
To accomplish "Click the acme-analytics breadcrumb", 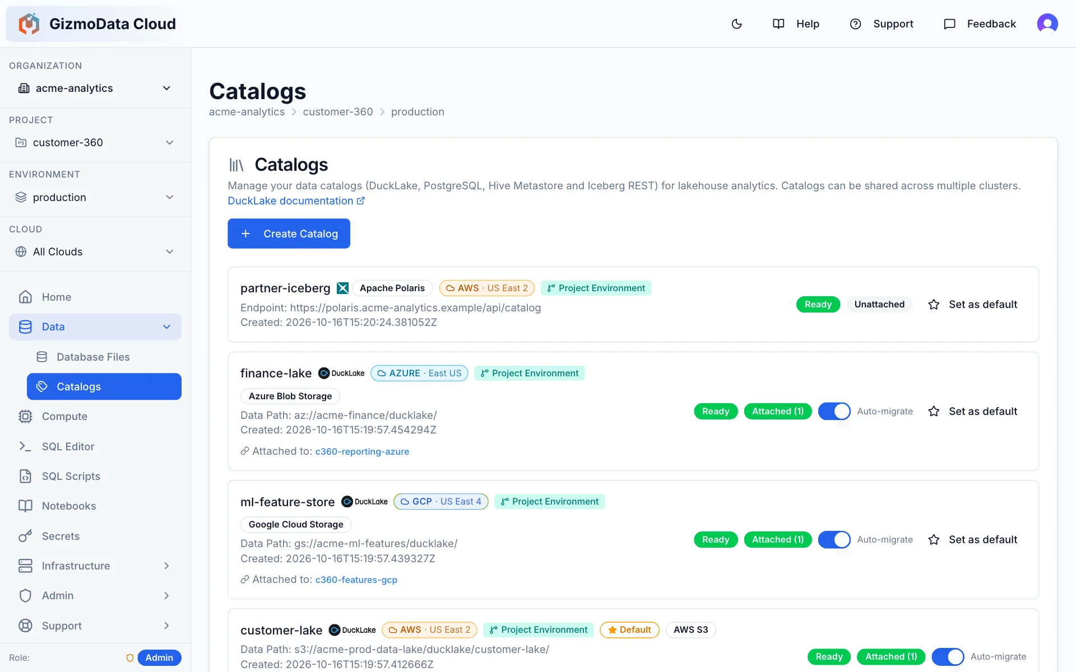I will (x=247, y=111).
